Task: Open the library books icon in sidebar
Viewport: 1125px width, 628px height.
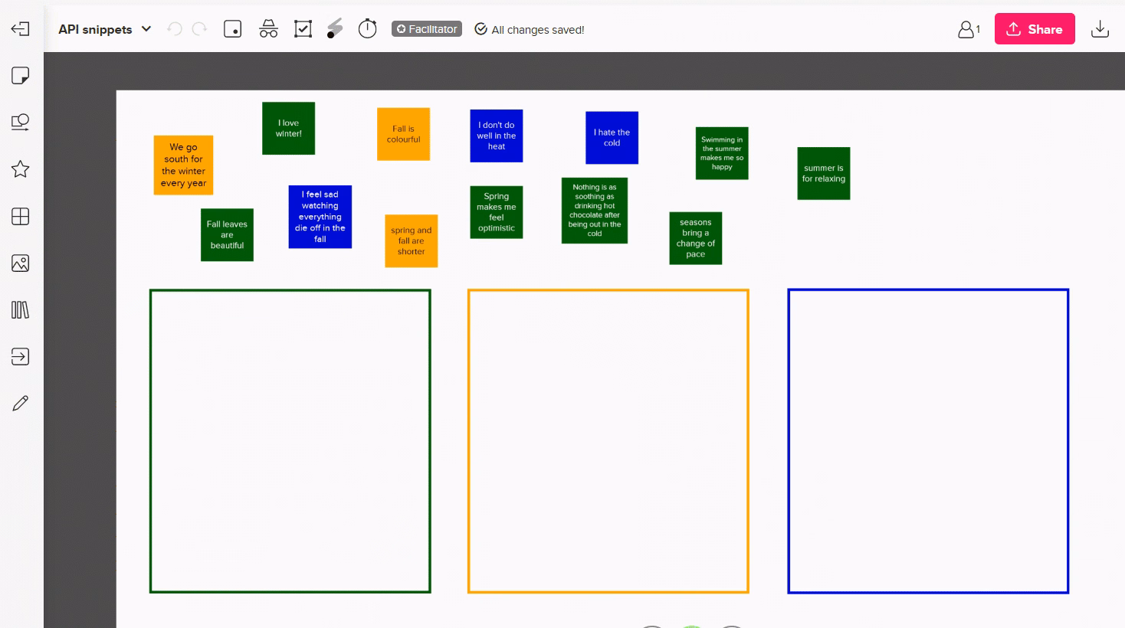Action: (x=21, y=310)
